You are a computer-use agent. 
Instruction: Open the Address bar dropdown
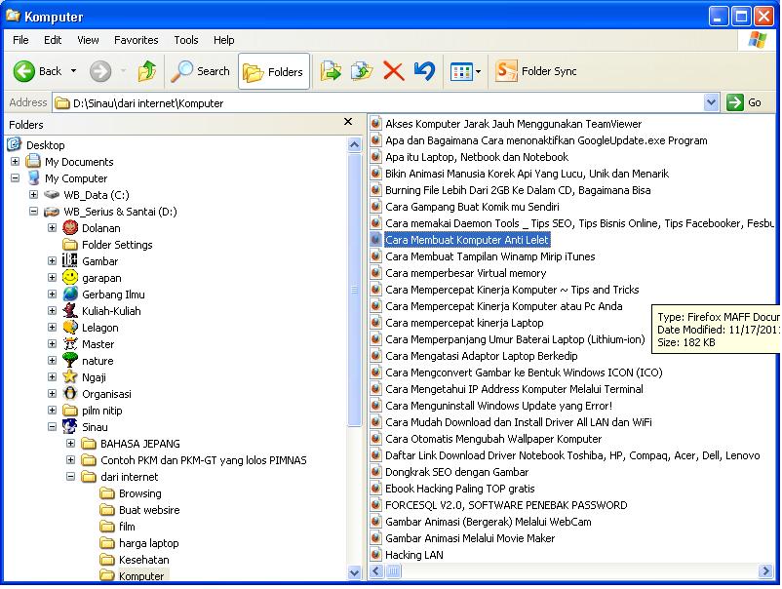710,101
